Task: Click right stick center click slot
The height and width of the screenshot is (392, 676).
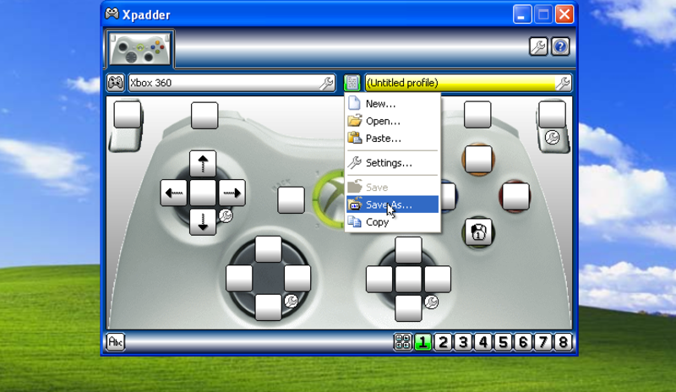Action: tap(408, 280)
